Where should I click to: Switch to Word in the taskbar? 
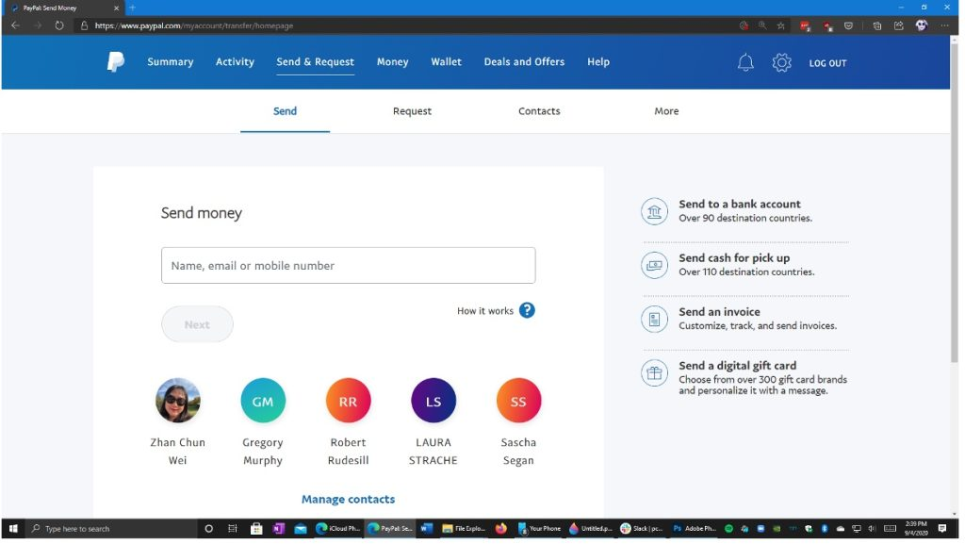point(427,529)
